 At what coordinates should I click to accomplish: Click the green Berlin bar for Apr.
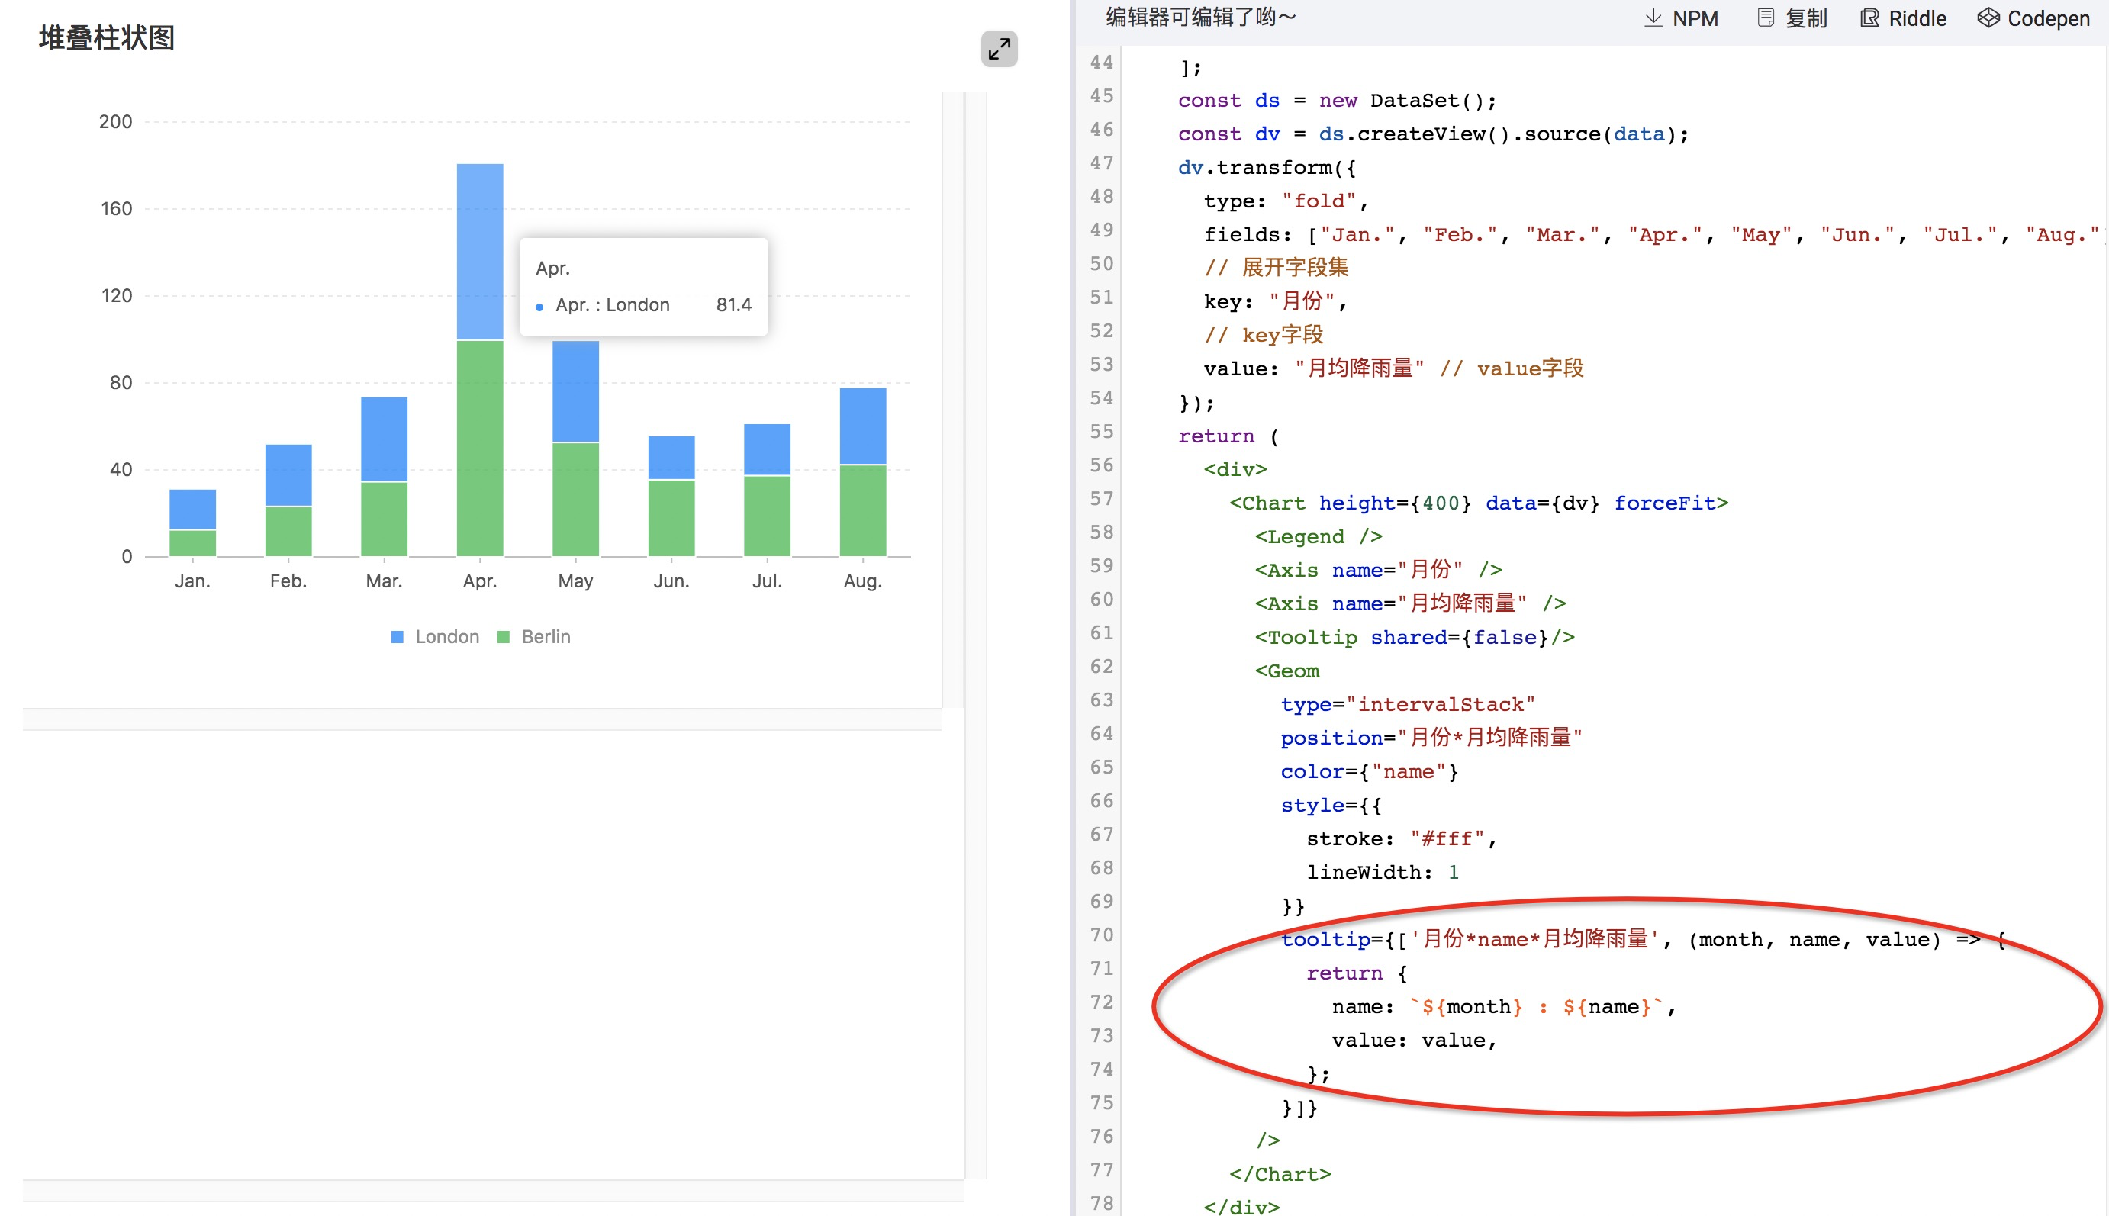[x=479, y=448]
